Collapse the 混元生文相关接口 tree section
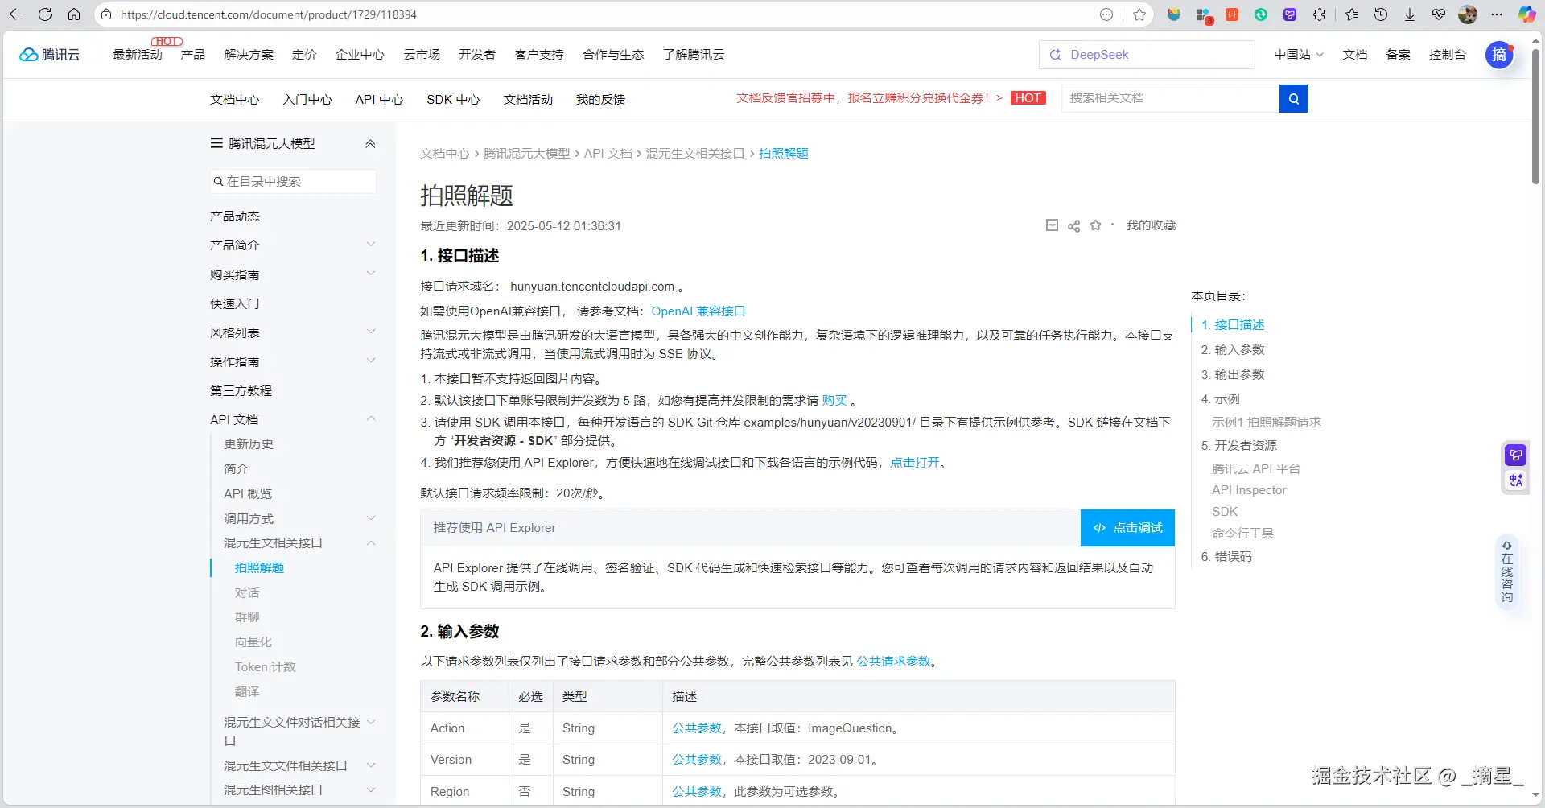The width and height of the screenshot is (1545, 808). [x=371, y=543]
